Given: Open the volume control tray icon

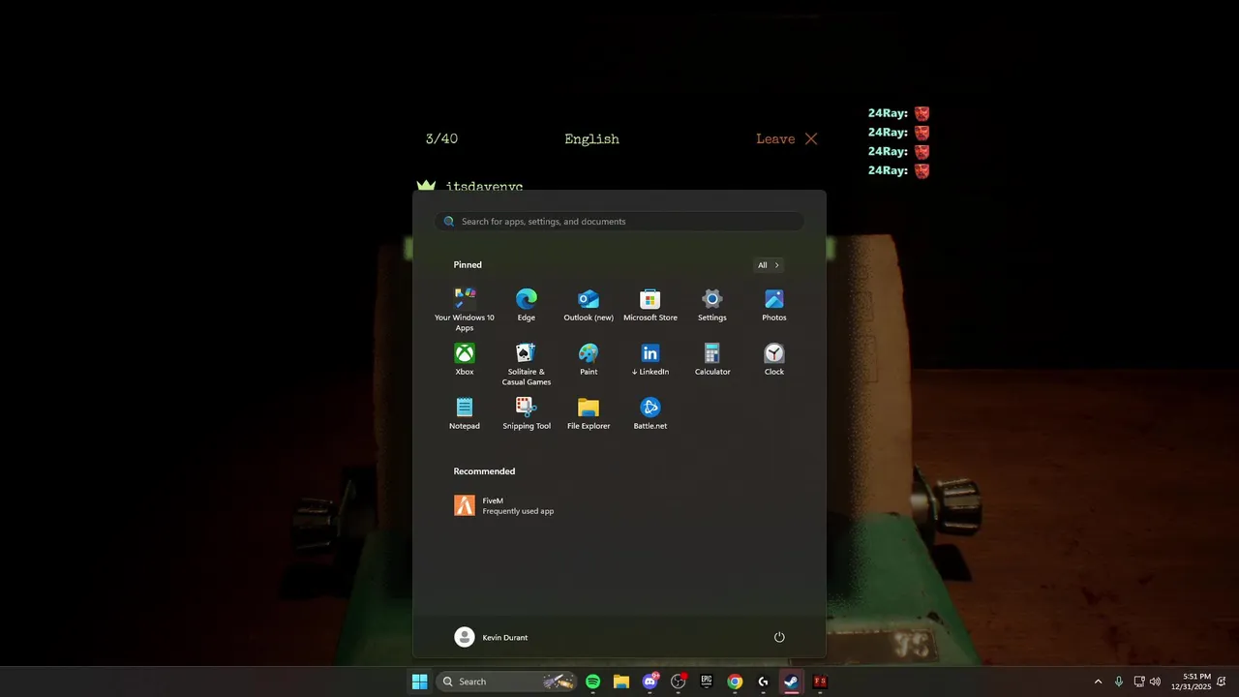Looking at the screenshot, I should (1155, 682).
